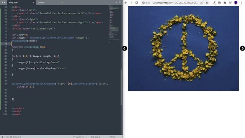
Task: Click the share page icon in address bar
Action: coord(202,3)
